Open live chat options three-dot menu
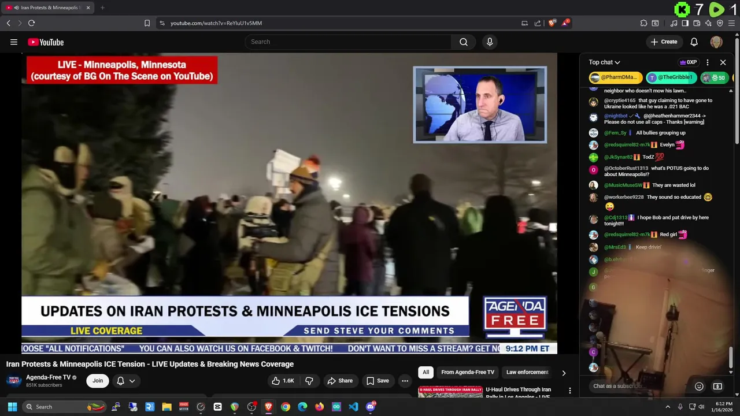Screen dimensions: 740x416 [x=707, y=62]
